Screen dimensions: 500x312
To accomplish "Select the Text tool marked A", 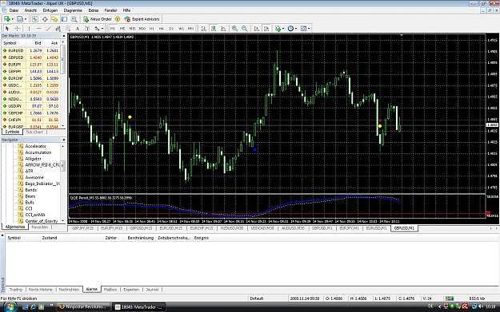I will pyautogui.click(x=78, y=29).
